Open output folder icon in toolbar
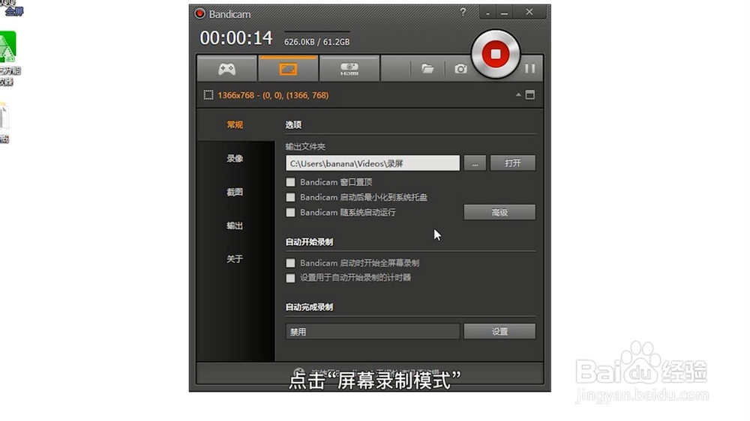Image resolution: width=750 pixels, height=421 pixels. 427,69
